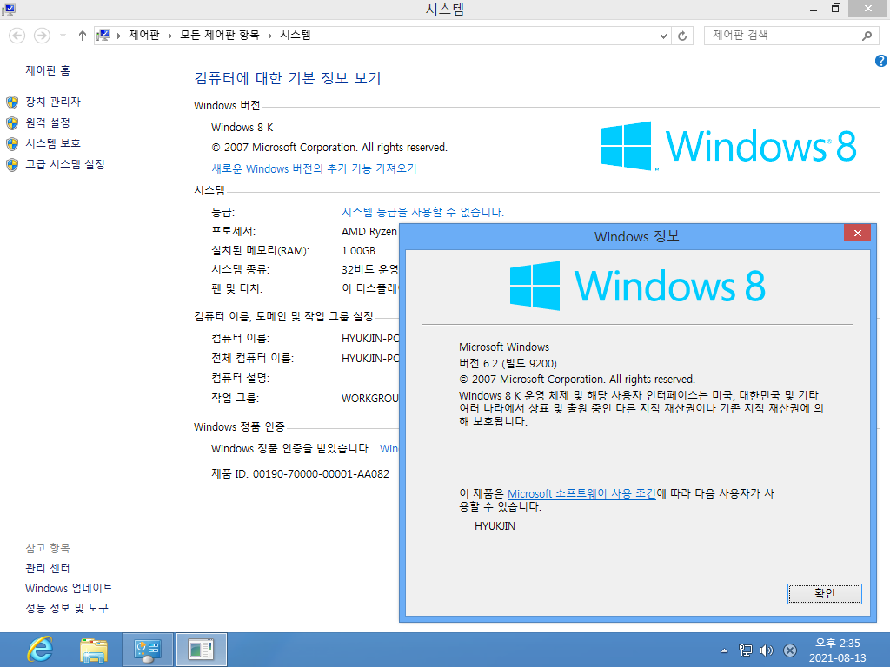Open 고급 시스템 설정
This screenshot has width=890, height=667.
coord(64,164)
